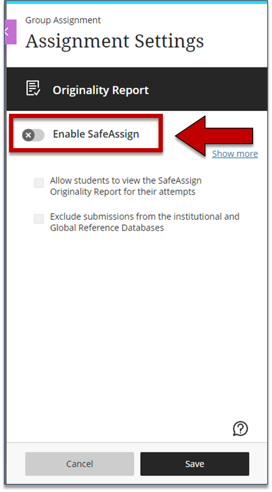Click the left-pointing arrow on the purple tab
272x492 pixels.
[x=7, y=32]
